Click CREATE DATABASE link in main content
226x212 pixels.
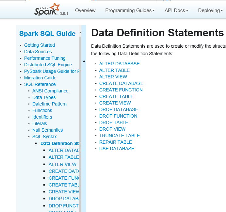121,83
